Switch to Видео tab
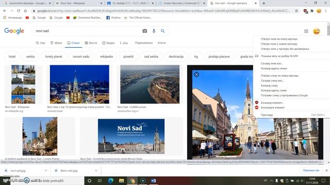Viewport: 330px width, 185px height. [109, 43]
